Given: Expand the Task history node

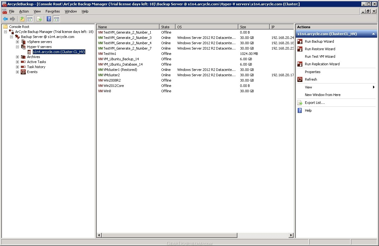Looking at the screenshot, I should (x=17, y=67).
